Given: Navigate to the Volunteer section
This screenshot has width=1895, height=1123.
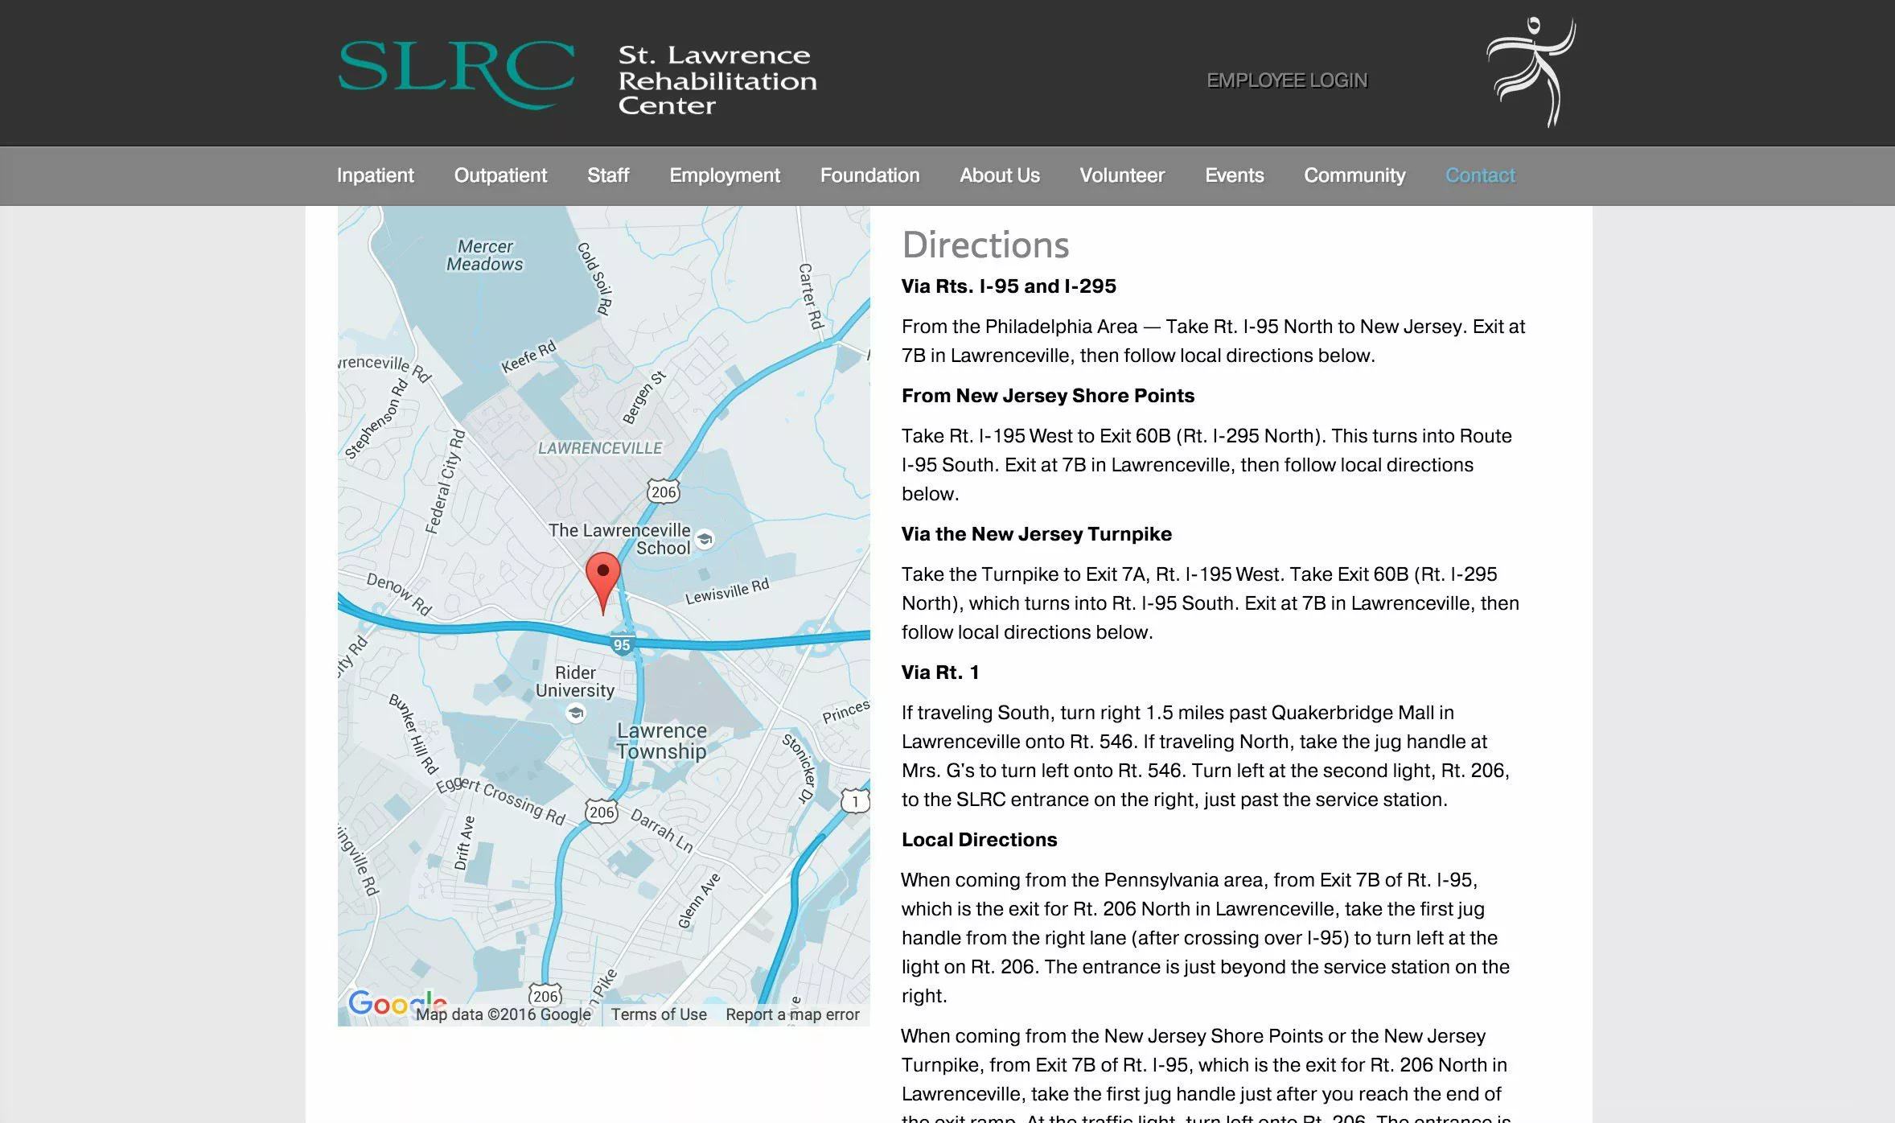Looking at the screenshot, I should (x=1122, y=175).
